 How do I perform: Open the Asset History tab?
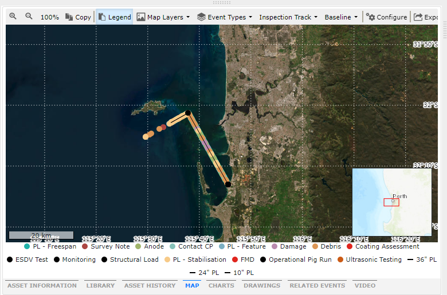click(150, 285)
